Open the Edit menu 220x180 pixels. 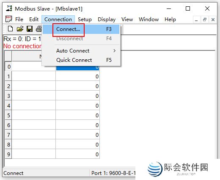pyautogui.click(x=34, y=19)
